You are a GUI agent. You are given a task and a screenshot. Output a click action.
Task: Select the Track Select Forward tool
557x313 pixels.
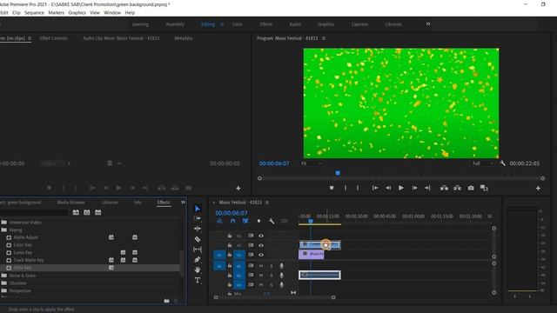pyautogui.click(x=198, y=218)
